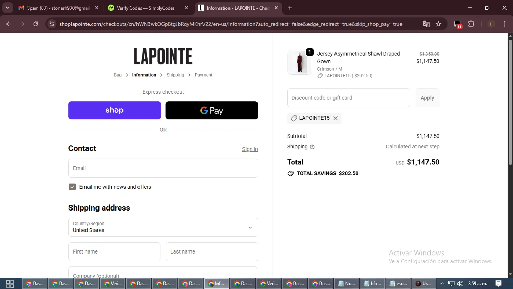
Task: Open extension with red 11 badge
Action: pos(458,24)
